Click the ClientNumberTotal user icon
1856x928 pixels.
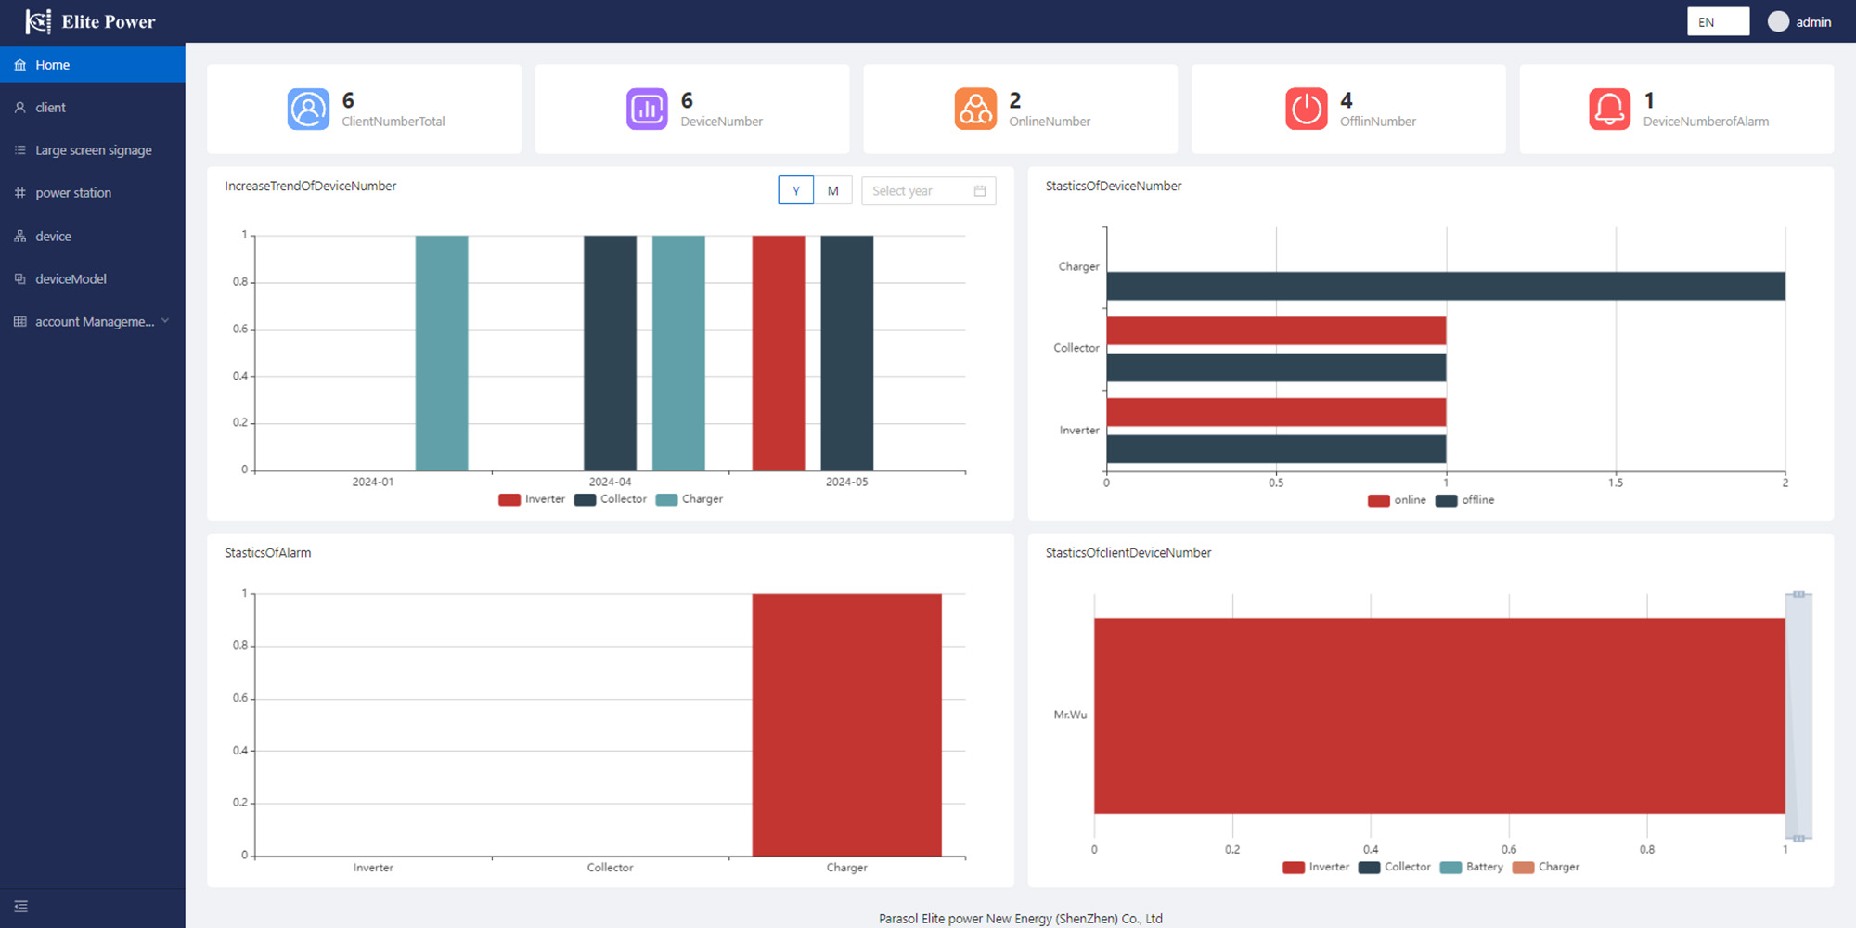point(308,110)
